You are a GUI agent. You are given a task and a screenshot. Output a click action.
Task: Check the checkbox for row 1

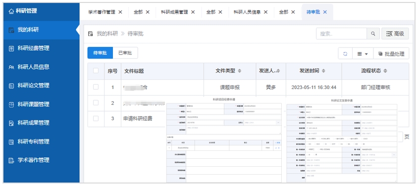pos(96,87)
